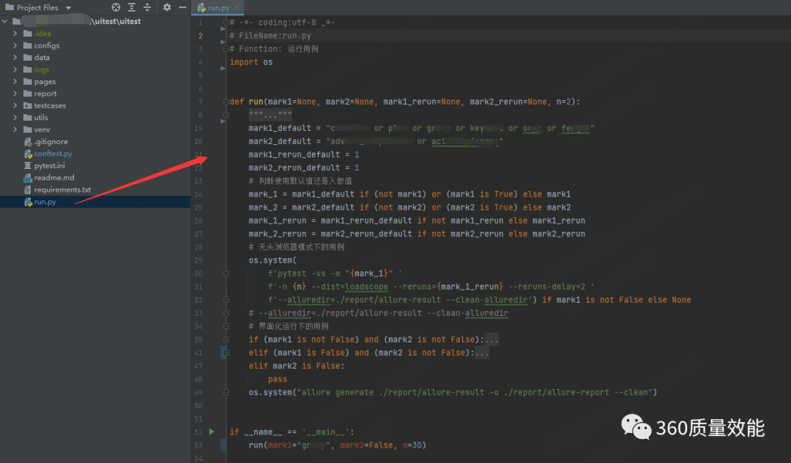Viewport: 791px width, 463px height.
Task: Click 'mark2_rerun_default = 1' line
Action: [304, 167]
